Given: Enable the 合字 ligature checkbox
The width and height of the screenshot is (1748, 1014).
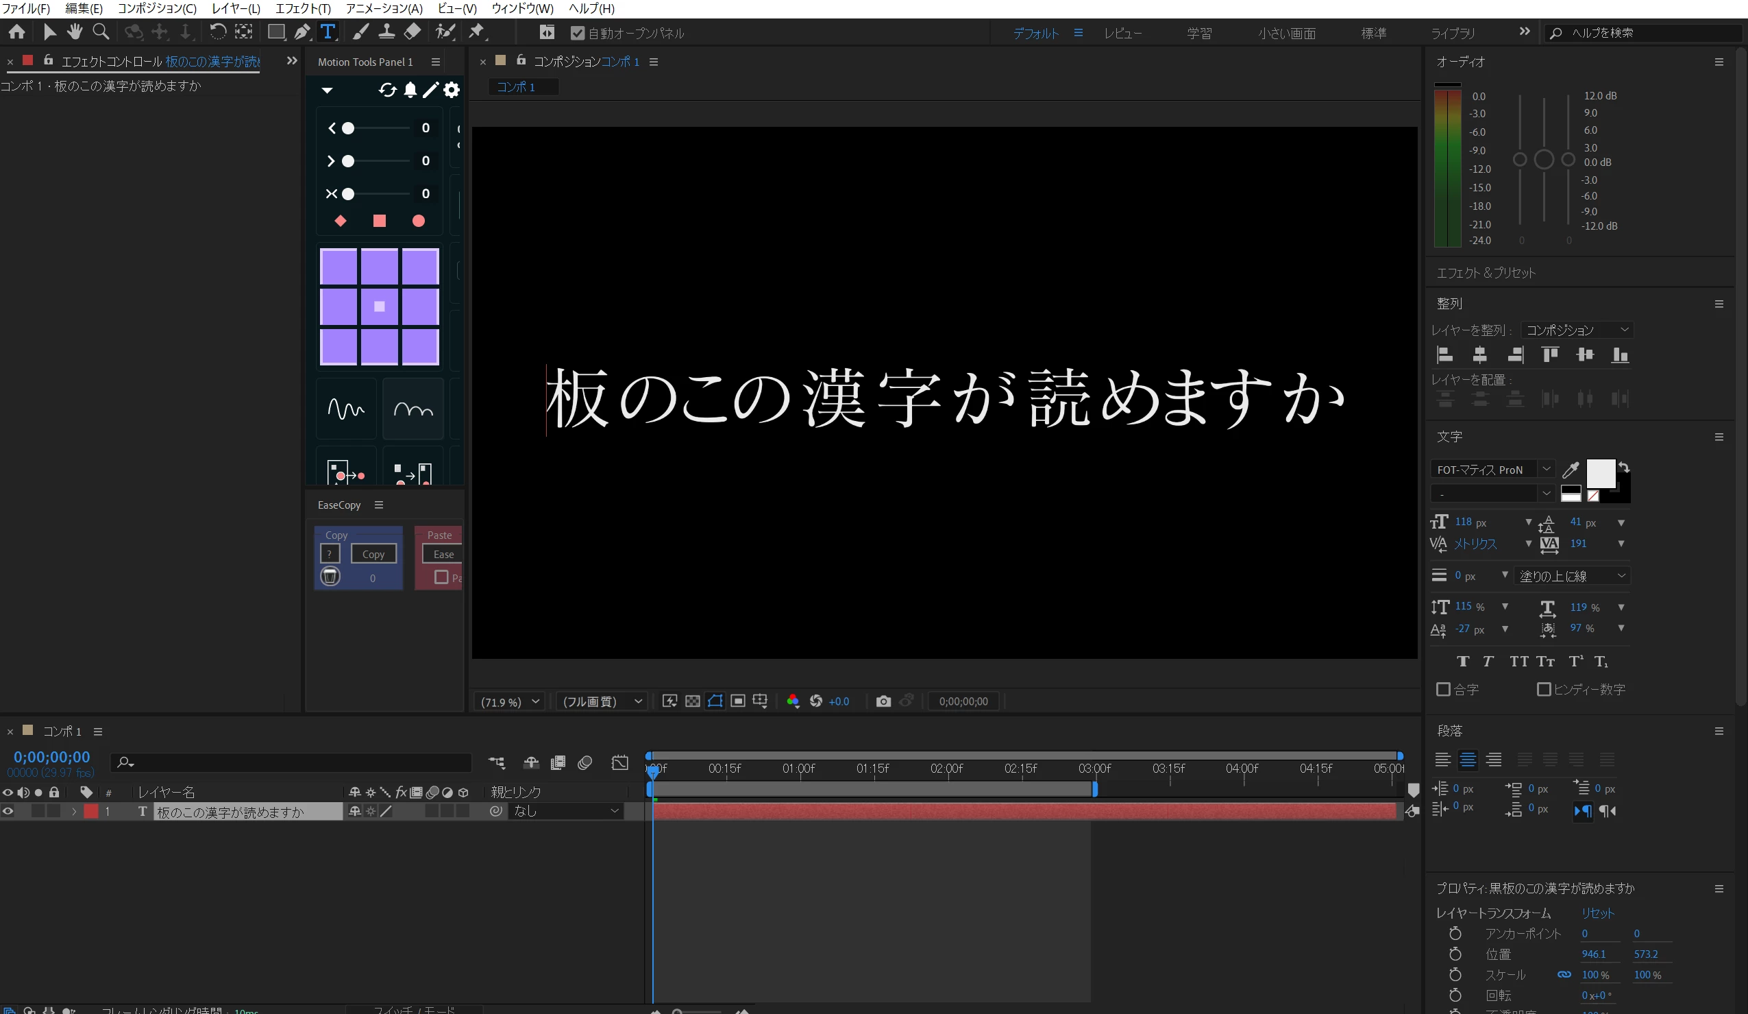Looking at the screenshot, I should [x=1444, y=689].
